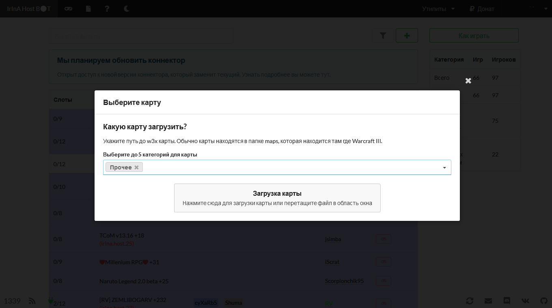Click the IrInA Host BOT logo
Viewport: 552px width, 308px height.
(29, 9)
